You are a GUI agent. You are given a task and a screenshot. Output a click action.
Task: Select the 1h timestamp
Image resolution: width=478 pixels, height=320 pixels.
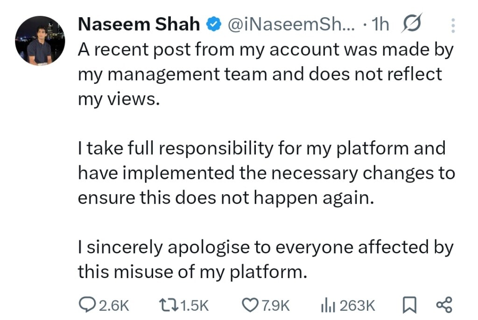coord(380,24)
